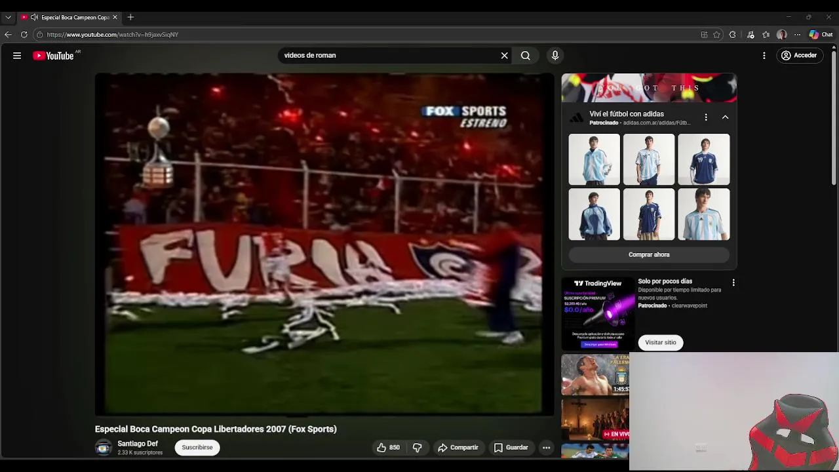Click the video player to pause
The width and height of the screenshot is (839, 472).
click(x=324, y=244)
